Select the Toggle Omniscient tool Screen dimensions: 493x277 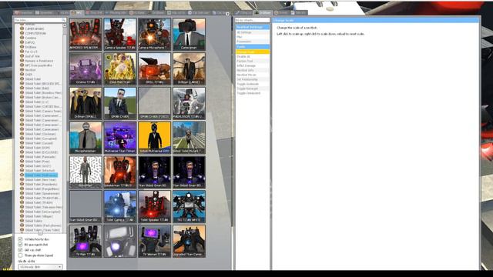pos(253,93)
